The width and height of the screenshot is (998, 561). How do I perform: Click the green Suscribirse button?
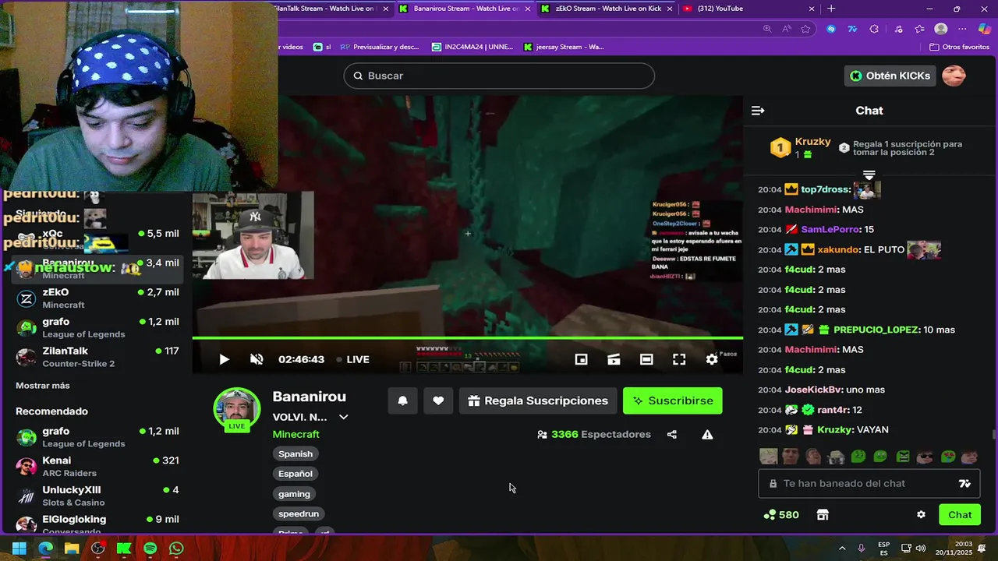[672, 400]
